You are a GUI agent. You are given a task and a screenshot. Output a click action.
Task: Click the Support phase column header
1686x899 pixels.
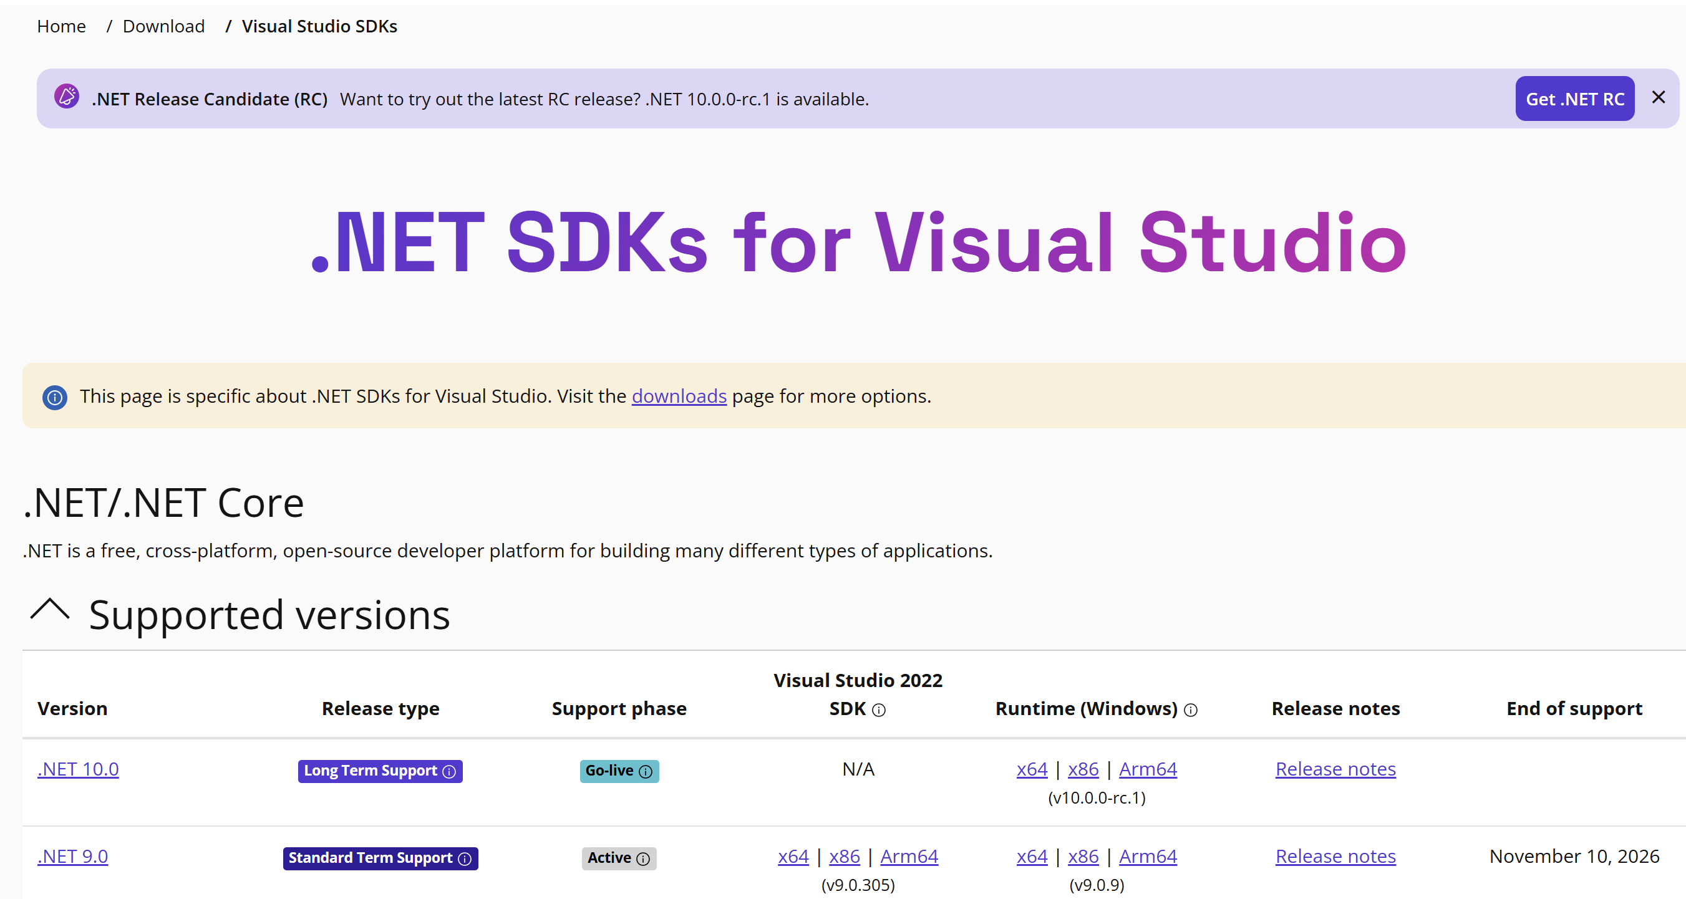point(619,709)
